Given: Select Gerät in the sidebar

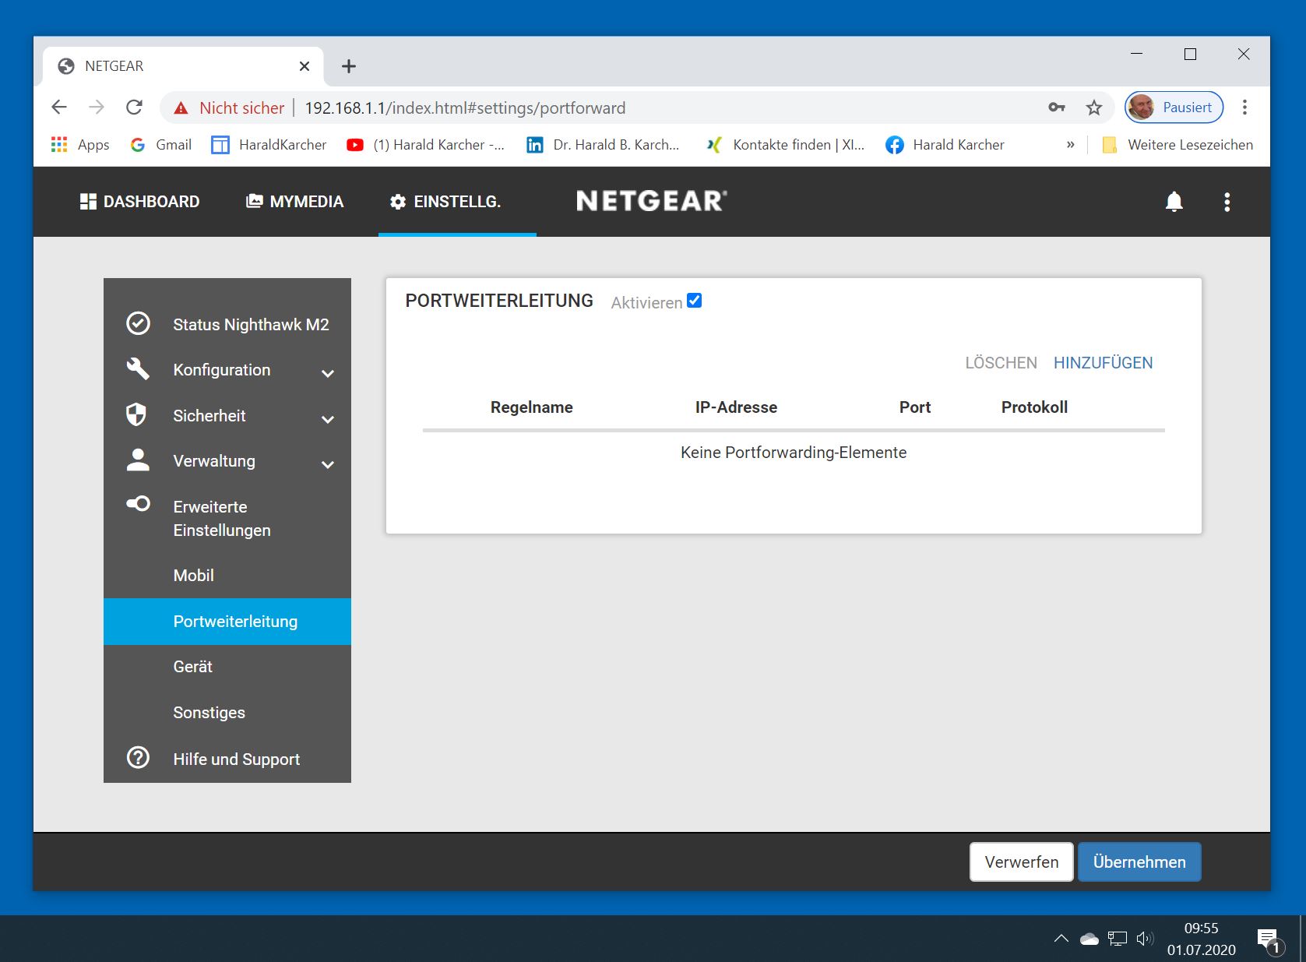Looking at the screenshot, I should tap(193, 667).
